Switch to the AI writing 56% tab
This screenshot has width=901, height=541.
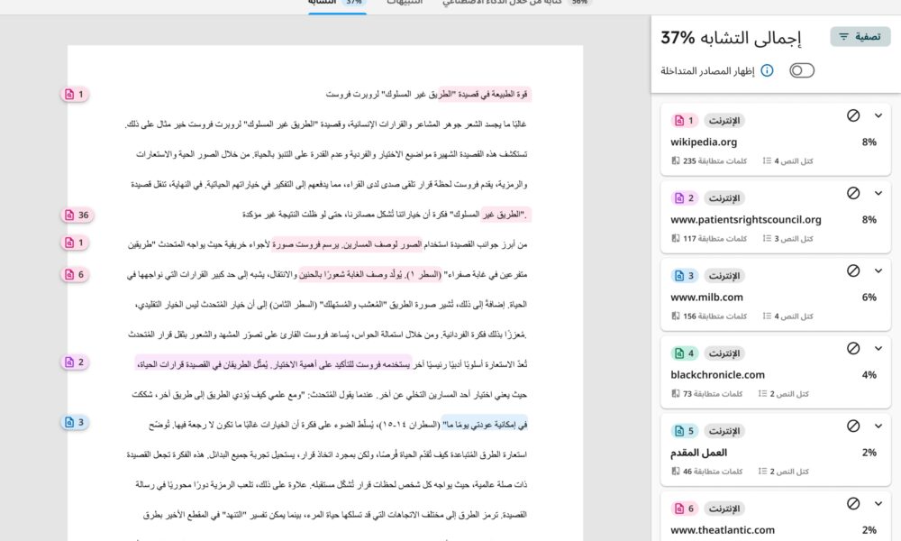click(516, 3)
